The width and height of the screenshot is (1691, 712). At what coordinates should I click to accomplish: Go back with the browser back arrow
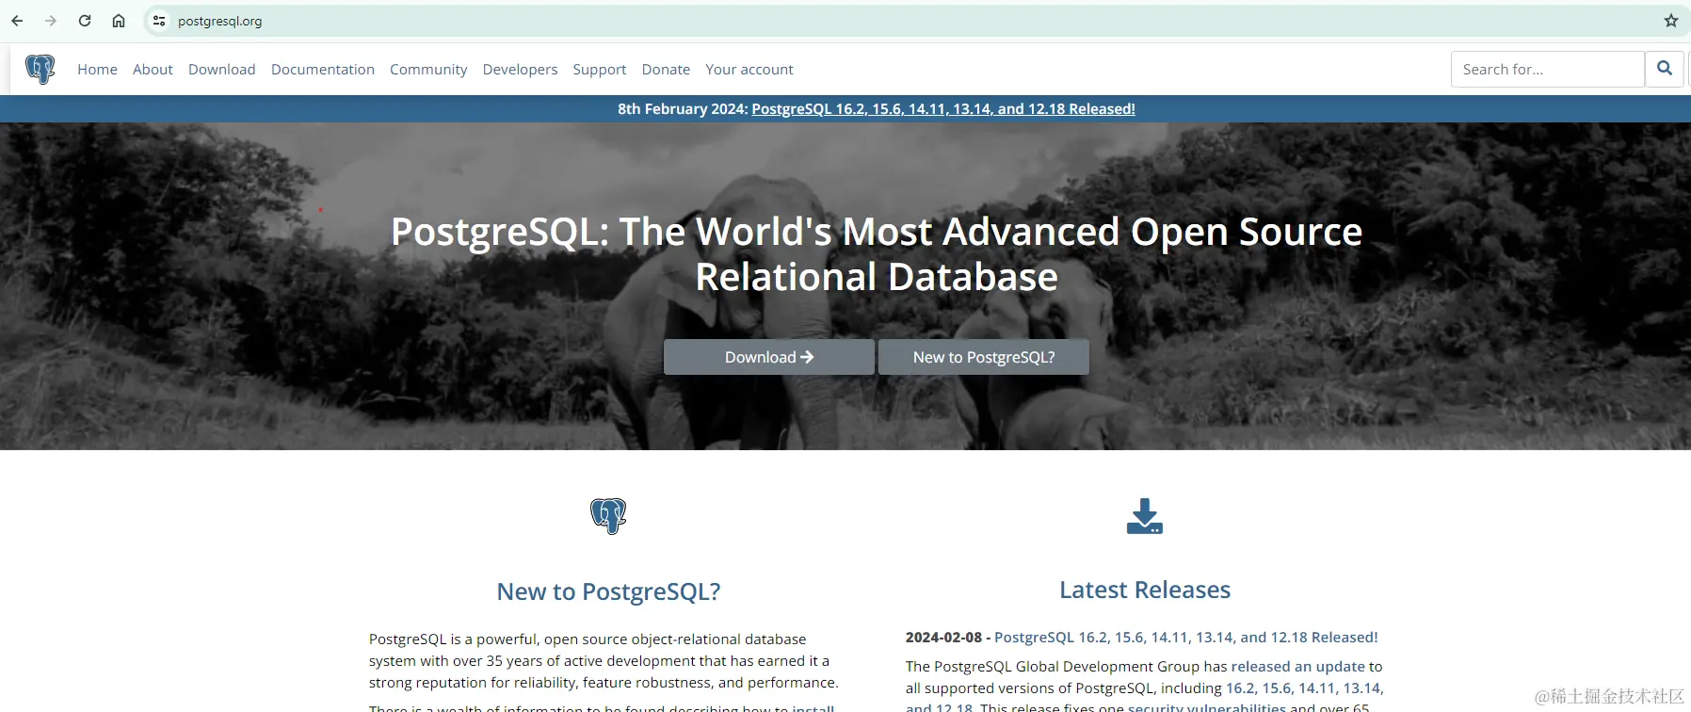tap(17, 21)
